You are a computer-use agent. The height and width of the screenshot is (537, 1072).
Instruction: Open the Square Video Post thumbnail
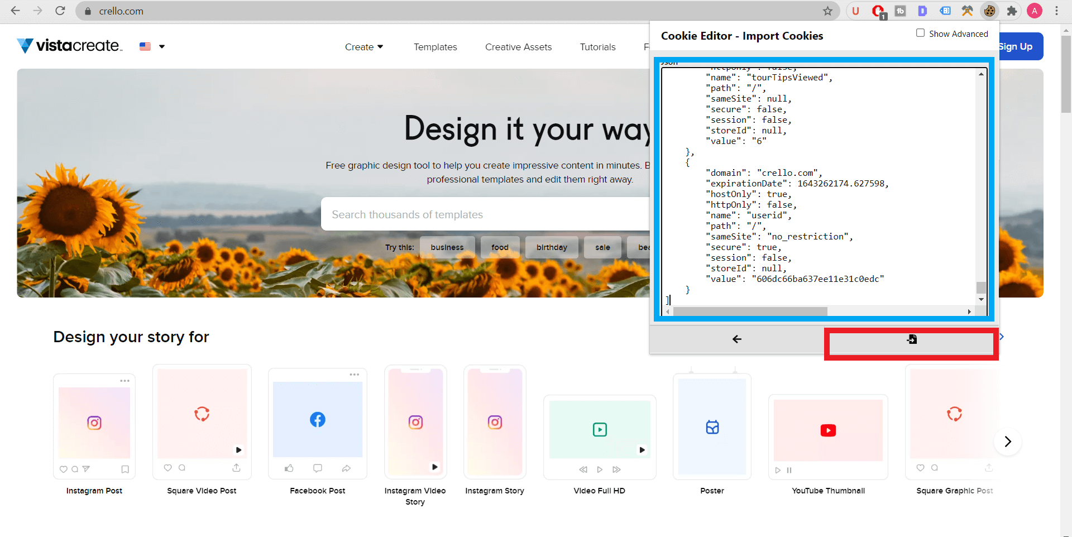(202, 422)
